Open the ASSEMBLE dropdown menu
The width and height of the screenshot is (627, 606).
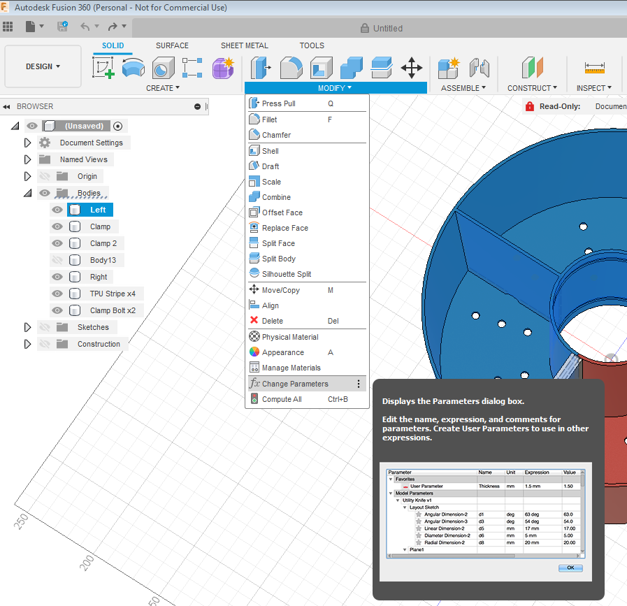[463, 88]
